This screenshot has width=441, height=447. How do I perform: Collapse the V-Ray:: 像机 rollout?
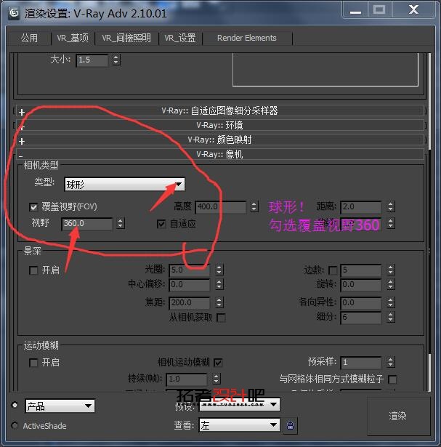(x=219, y=154)
